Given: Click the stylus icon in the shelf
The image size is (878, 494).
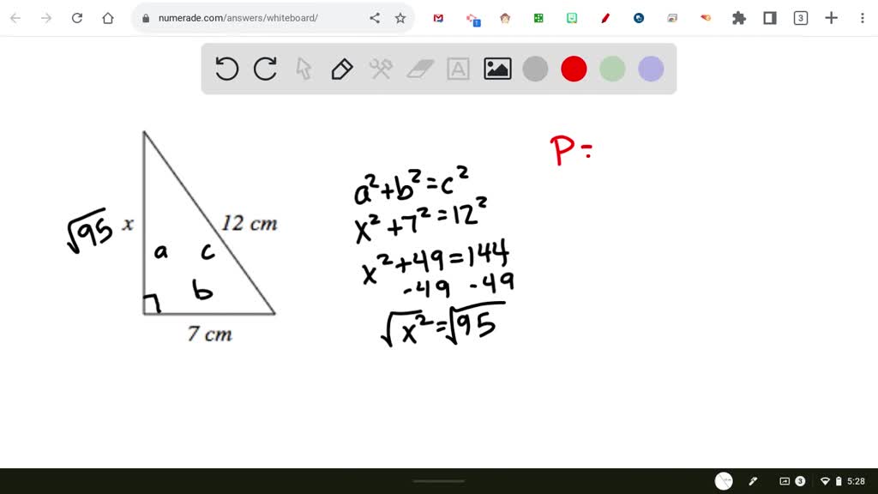Looking at the screenshot, I should click(x=753, y=481).
